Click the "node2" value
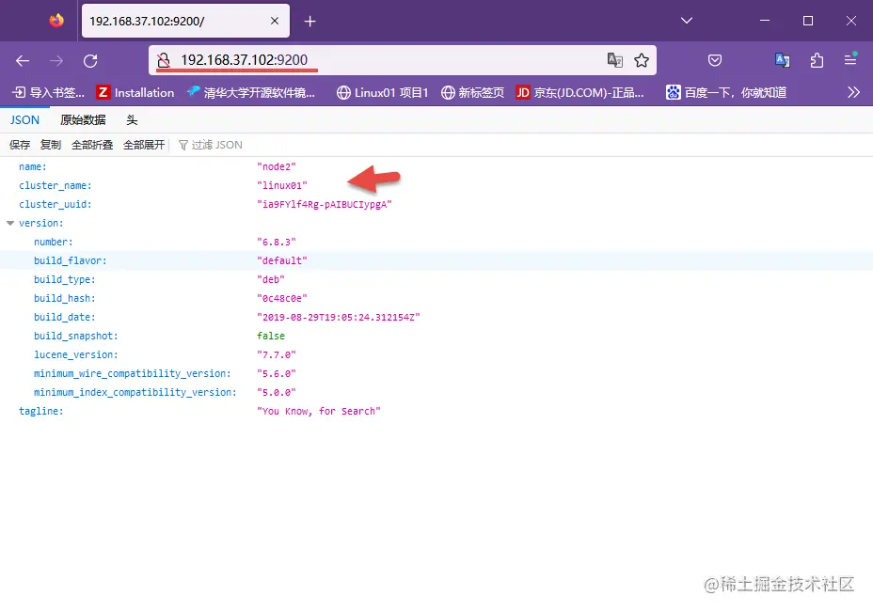 click(x=277, y=167)
